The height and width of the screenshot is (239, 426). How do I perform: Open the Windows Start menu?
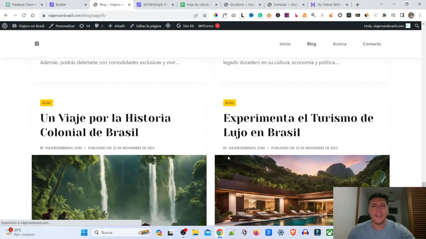[x=84, y=232]
